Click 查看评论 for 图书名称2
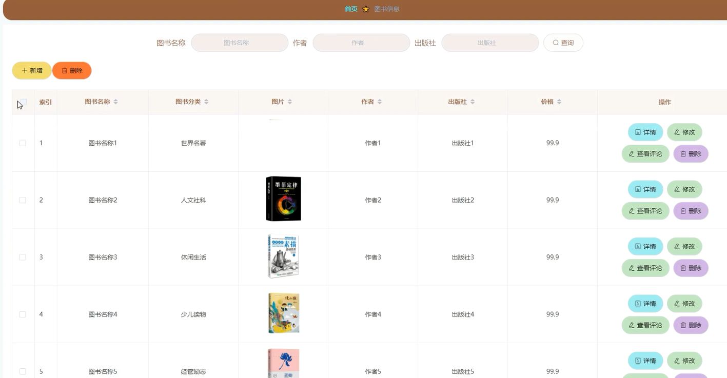The width and height of the screenshot is (727, 378). point(645,211)
